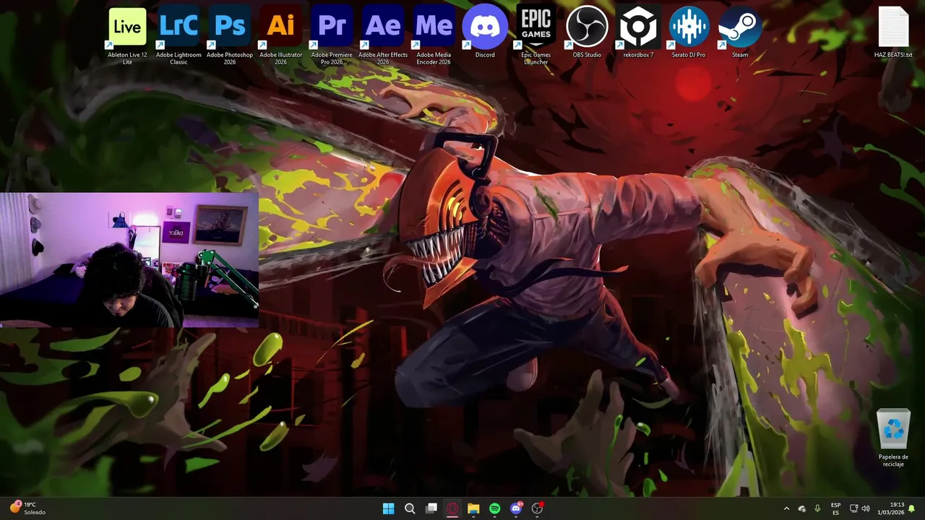
Task: Open taskbar Search
Action: pyautogui.click(x=410, y=508)
